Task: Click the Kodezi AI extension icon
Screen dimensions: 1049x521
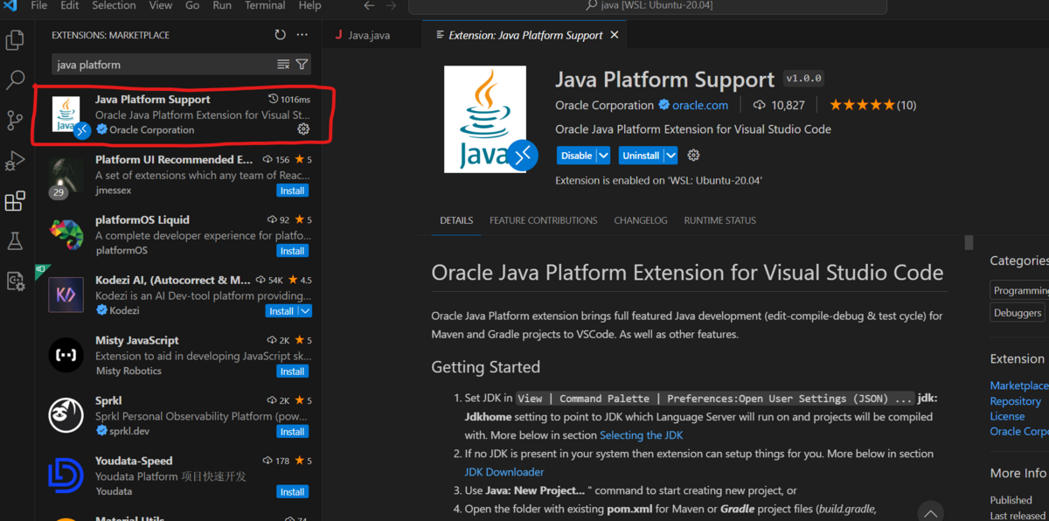Action: coord(66,295)
